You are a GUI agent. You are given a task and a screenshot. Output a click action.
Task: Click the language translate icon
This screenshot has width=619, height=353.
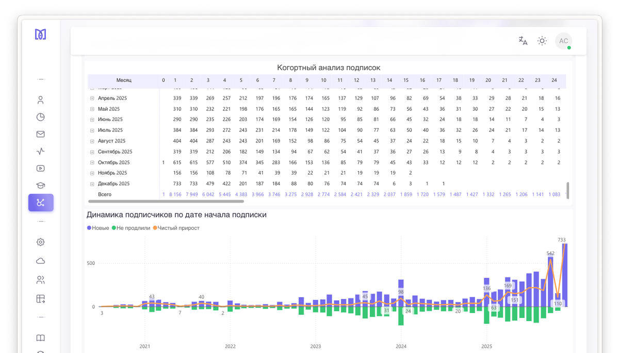coord(523,41)
